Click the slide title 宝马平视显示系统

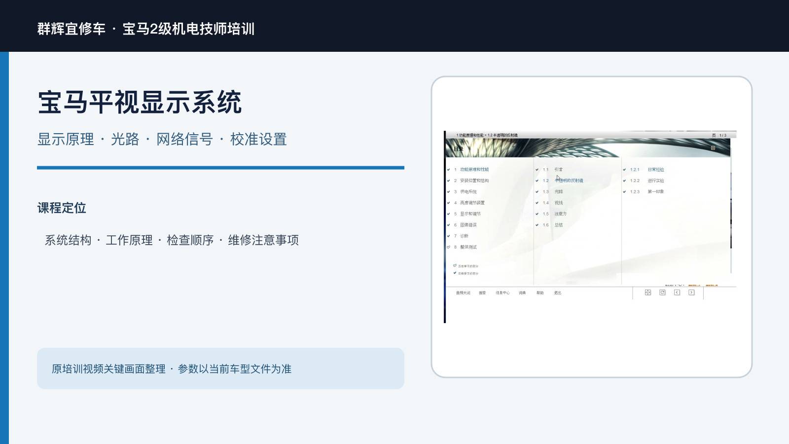140,102
